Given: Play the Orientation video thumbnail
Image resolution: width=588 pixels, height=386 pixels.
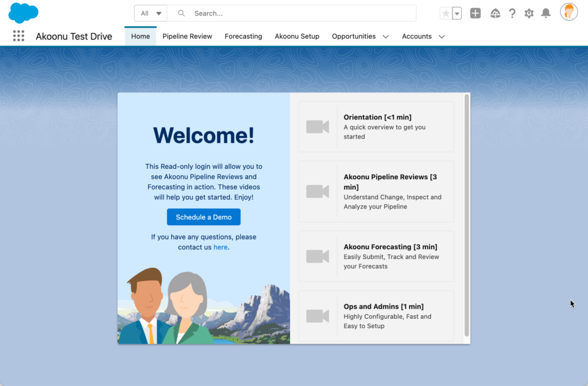Looking at the screenshot, I should 318,127.
